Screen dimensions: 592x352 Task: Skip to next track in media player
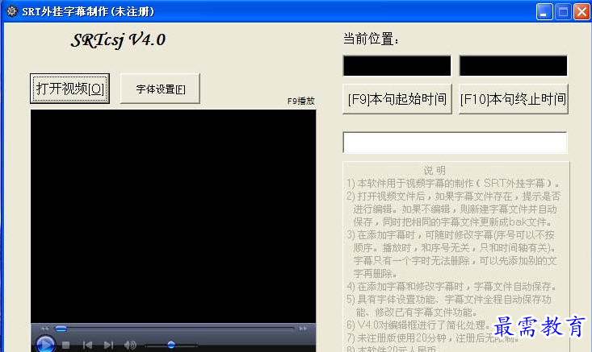click(x=108, y=345)
